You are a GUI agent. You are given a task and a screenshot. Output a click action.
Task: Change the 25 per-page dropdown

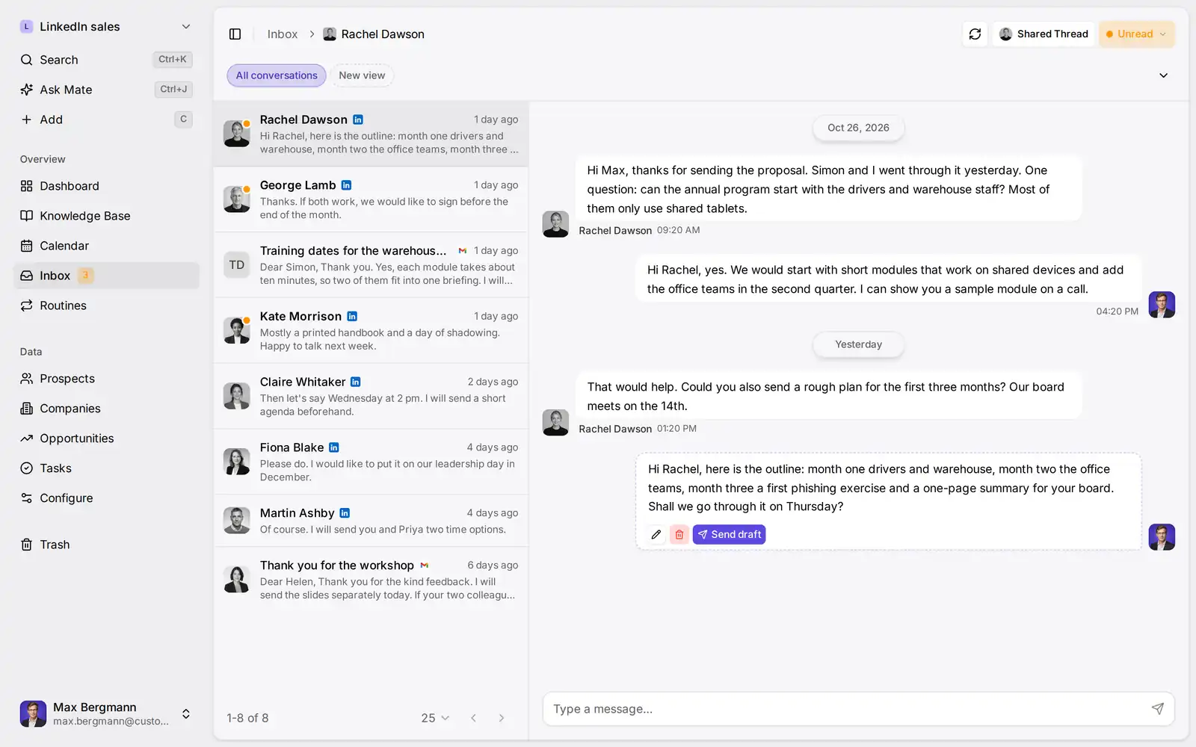(x=435, y=718)
